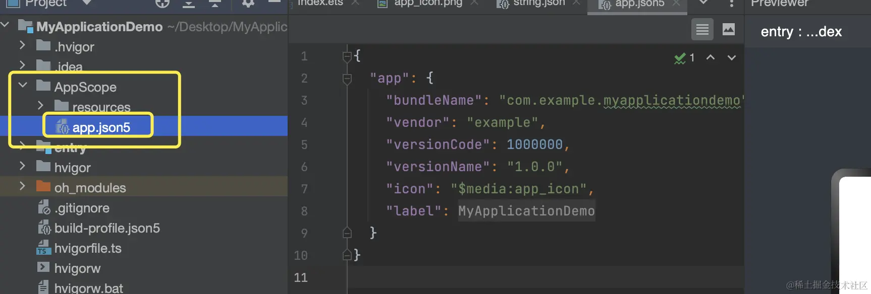
Task: Collapse the AppScope folder
Action: point(23,86)
